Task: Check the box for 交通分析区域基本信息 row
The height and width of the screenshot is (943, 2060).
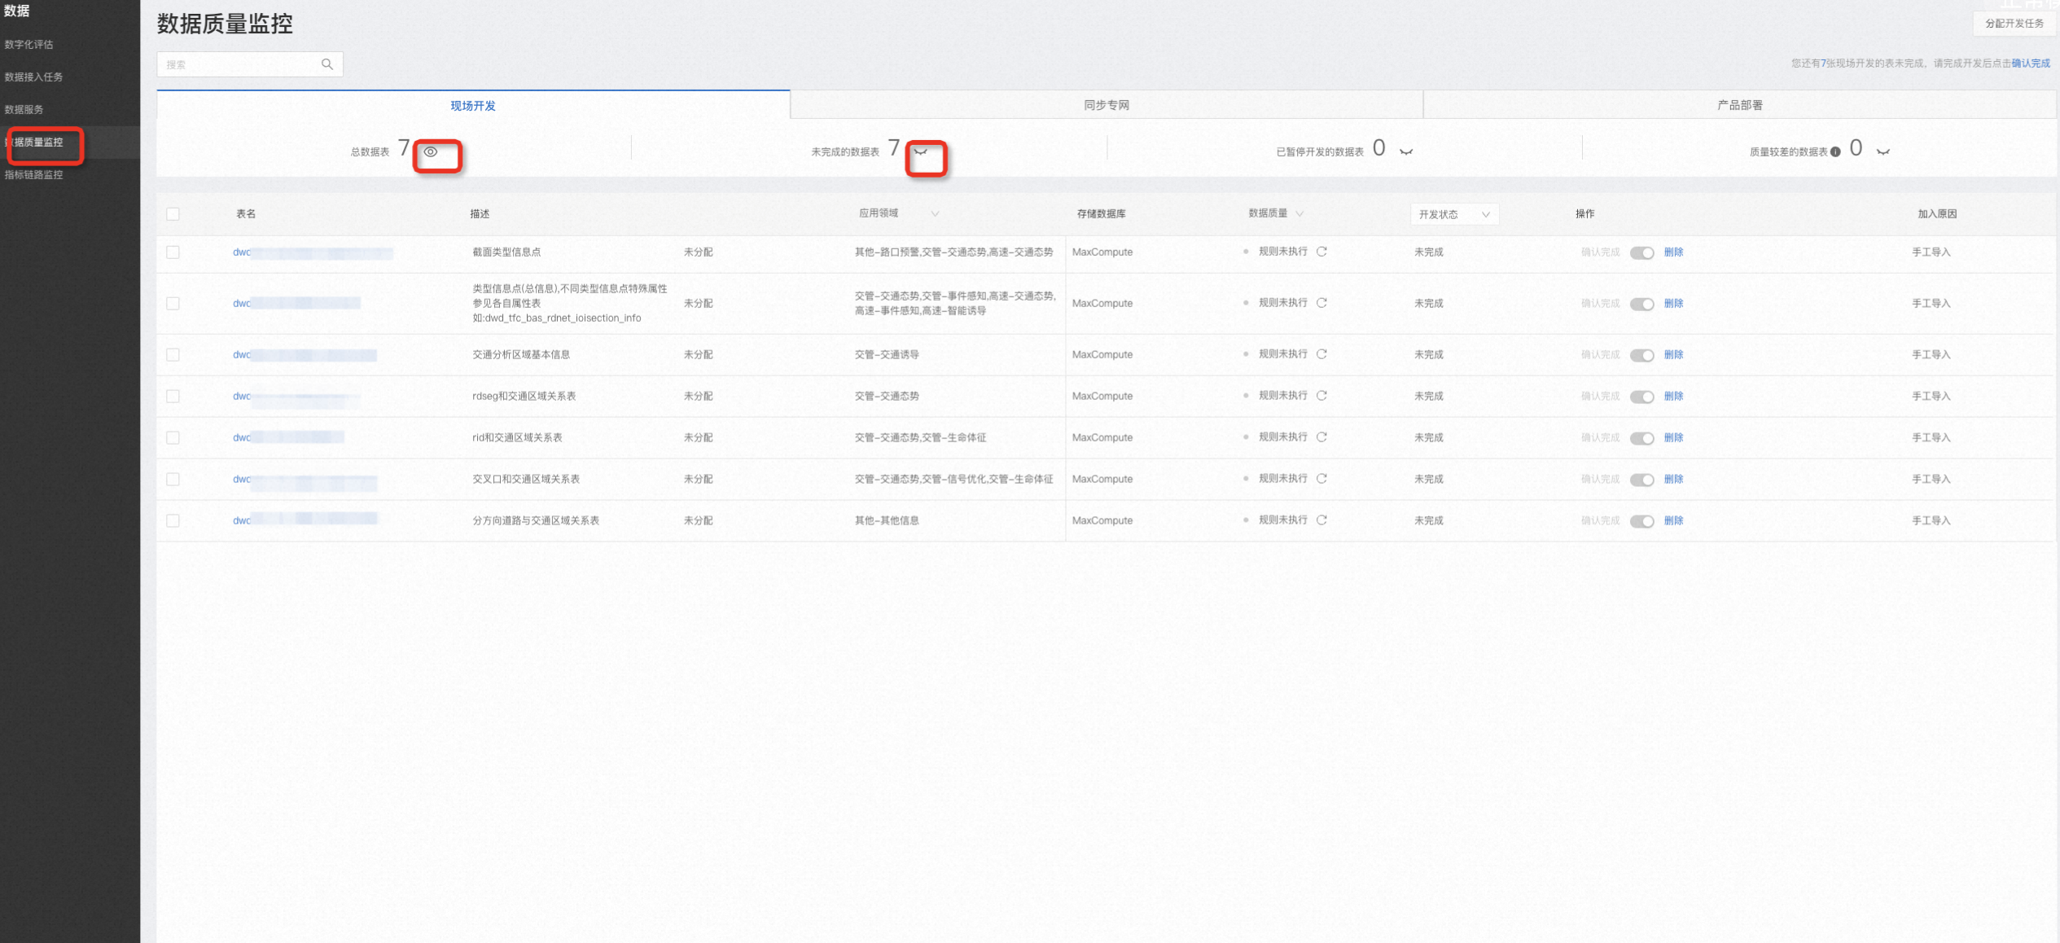Action: click(x=173, y=355)
